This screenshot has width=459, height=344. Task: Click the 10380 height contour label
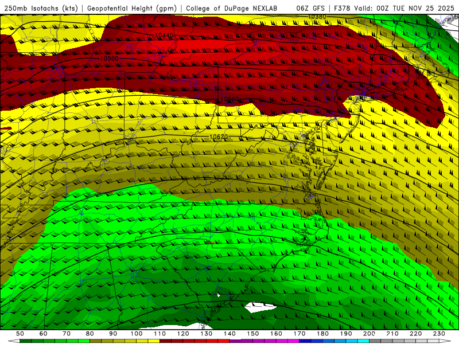click(317, 17)
